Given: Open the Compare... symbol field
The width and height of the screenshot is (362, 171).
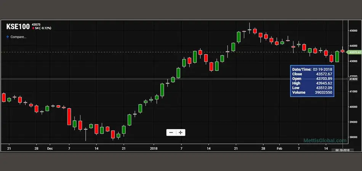Looking at the screenshot, I should [x=18, y=37].
